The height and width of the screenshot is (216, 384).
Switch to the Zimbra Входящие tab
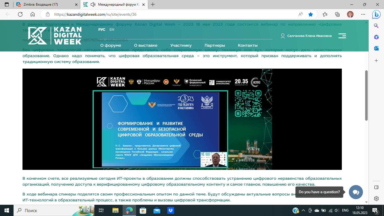click(47, 4)
